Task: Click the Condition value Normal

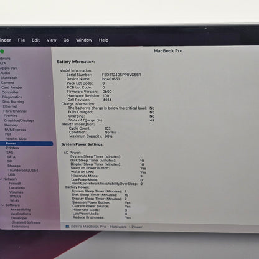Action: coord(111,132)
